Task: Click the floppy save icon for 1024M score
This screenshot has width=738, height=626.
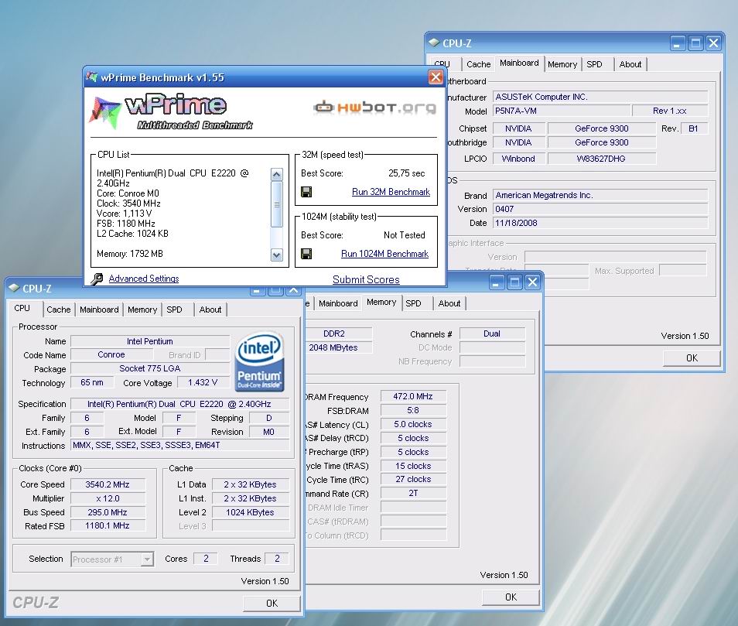Action: [x=306, y=254]
